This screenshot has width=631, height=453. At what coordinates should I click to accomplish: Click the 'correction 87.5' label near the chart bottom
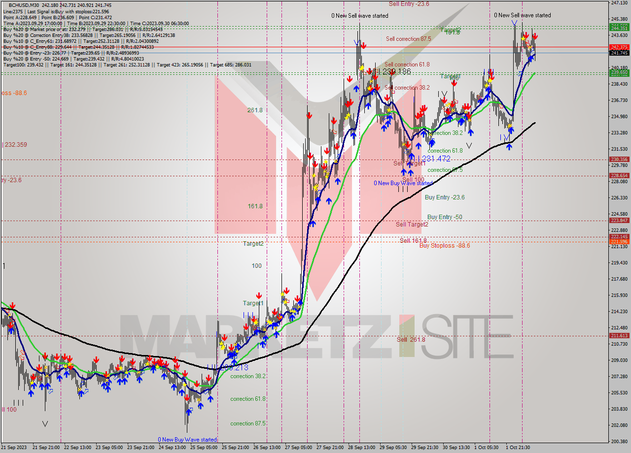click(248, 423)
